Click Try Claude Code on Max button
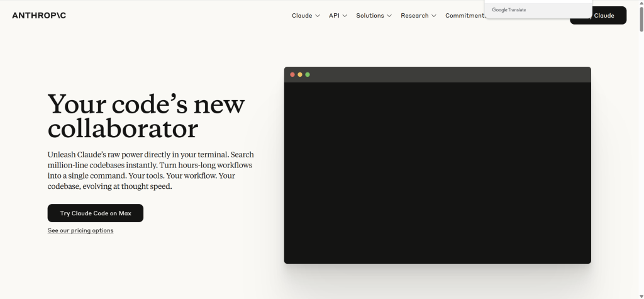Viewport: 644px width, 299px height. point(96,213)
